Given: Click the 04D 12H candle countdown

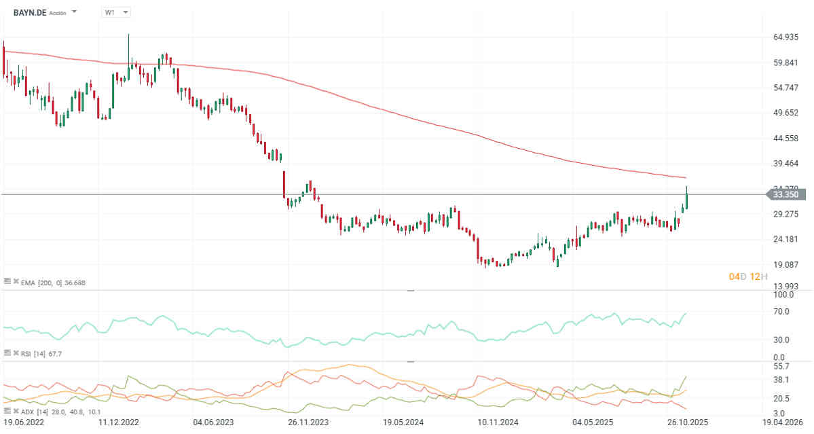Looking at the screenshot, I should pos(747,276).
